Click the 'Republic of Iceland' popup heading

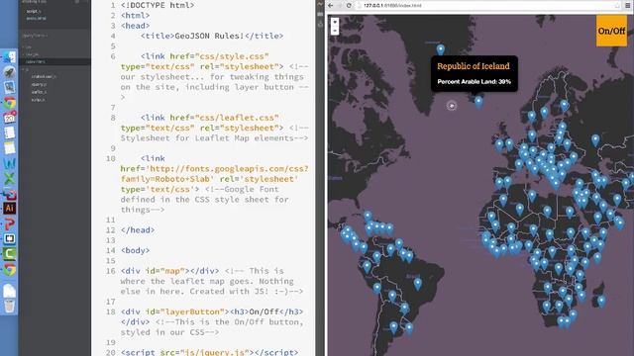coord(474,66)
